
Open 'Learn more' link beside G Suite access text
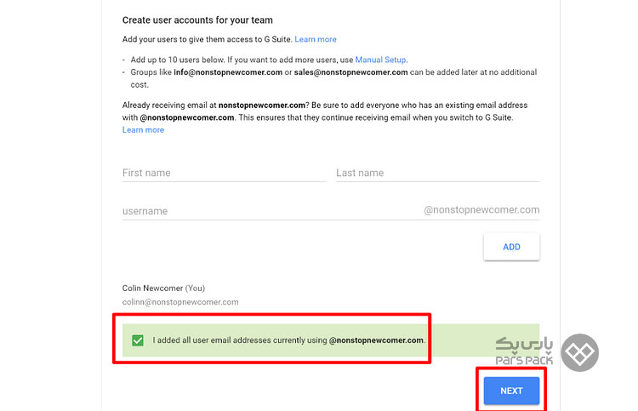tap(316, 39)
